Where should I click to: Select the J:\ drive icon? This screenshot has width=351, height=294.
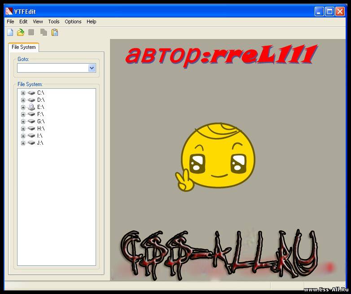pyautogui.click(x=31, y=143)
